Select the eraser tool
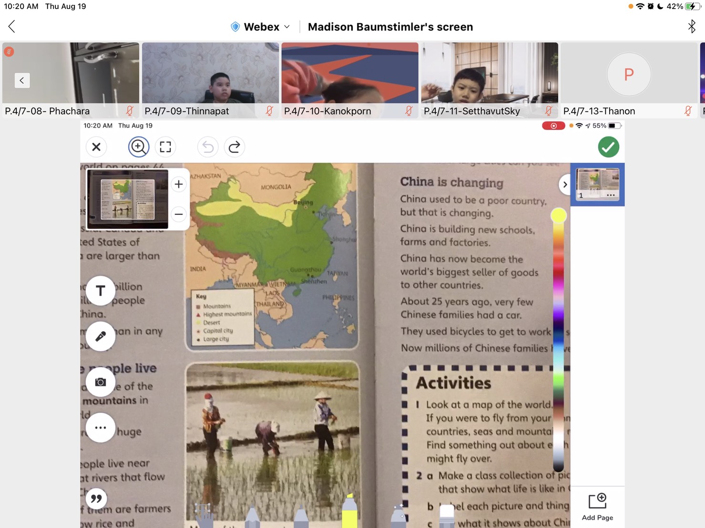The height and width of the screenshot is (528, 705). pyautogui.click(x=447, y=516)
